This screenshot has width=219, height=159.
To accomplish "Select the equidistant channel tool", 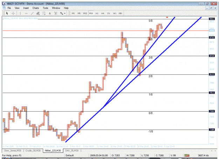I will 38,13.
